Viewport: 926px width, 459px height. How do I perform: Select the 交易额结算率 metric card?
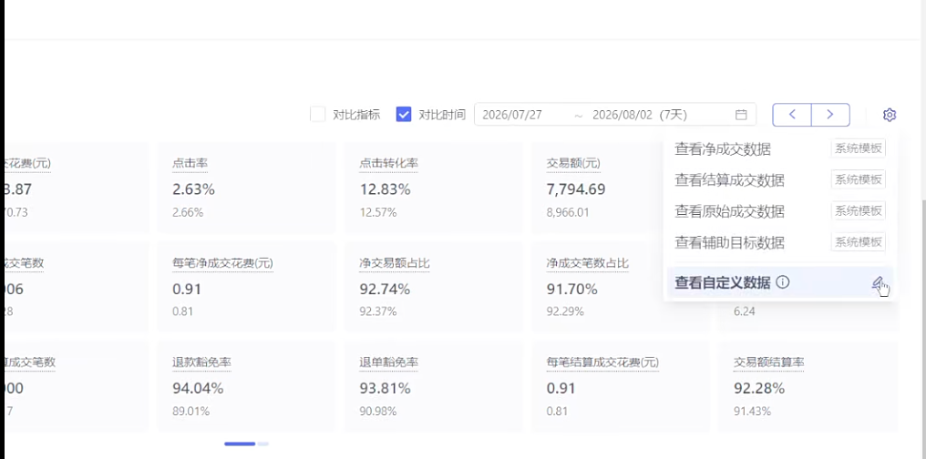click(x=808, y=386)
